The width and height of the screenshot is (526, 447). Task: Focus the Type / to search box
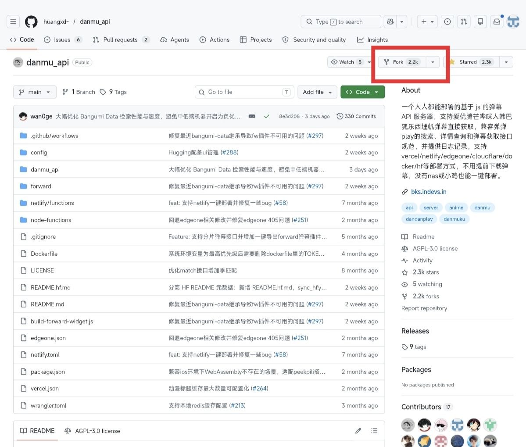(x=341, y=22)
